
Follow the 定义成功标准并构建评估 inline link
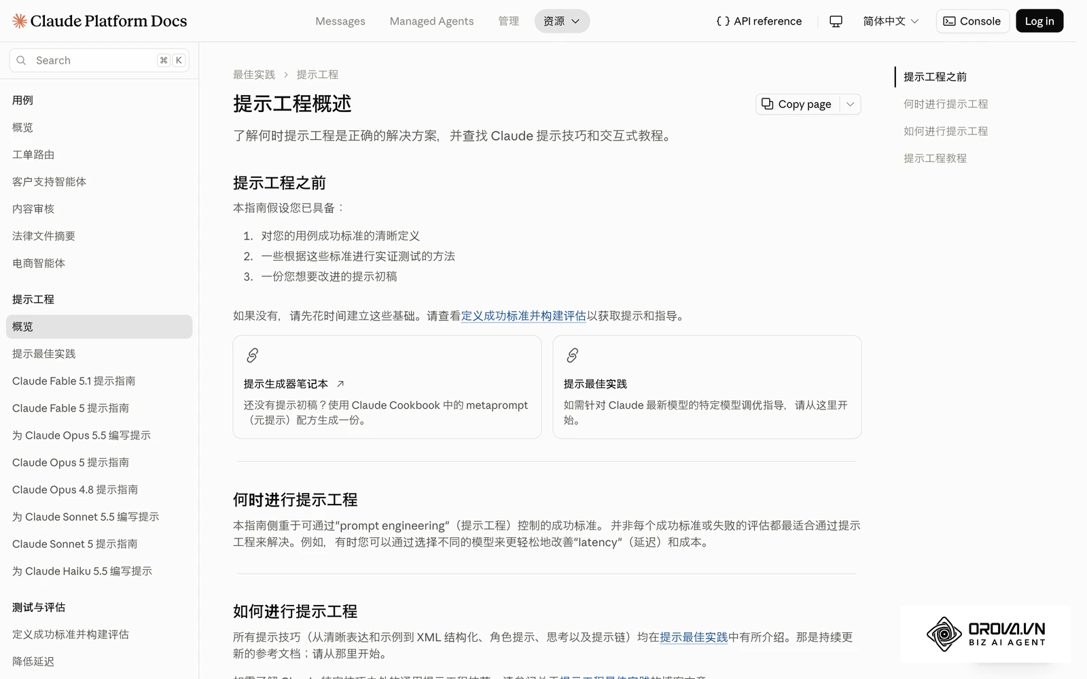tap(523, 316)
